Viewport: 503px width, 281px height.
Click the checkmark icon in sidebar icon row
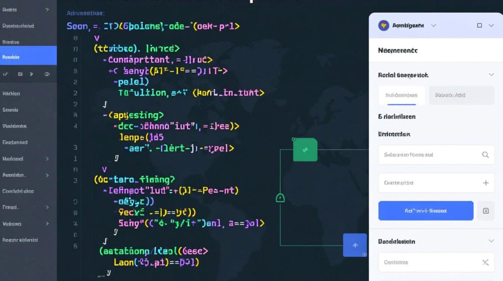tap(5, 74)
